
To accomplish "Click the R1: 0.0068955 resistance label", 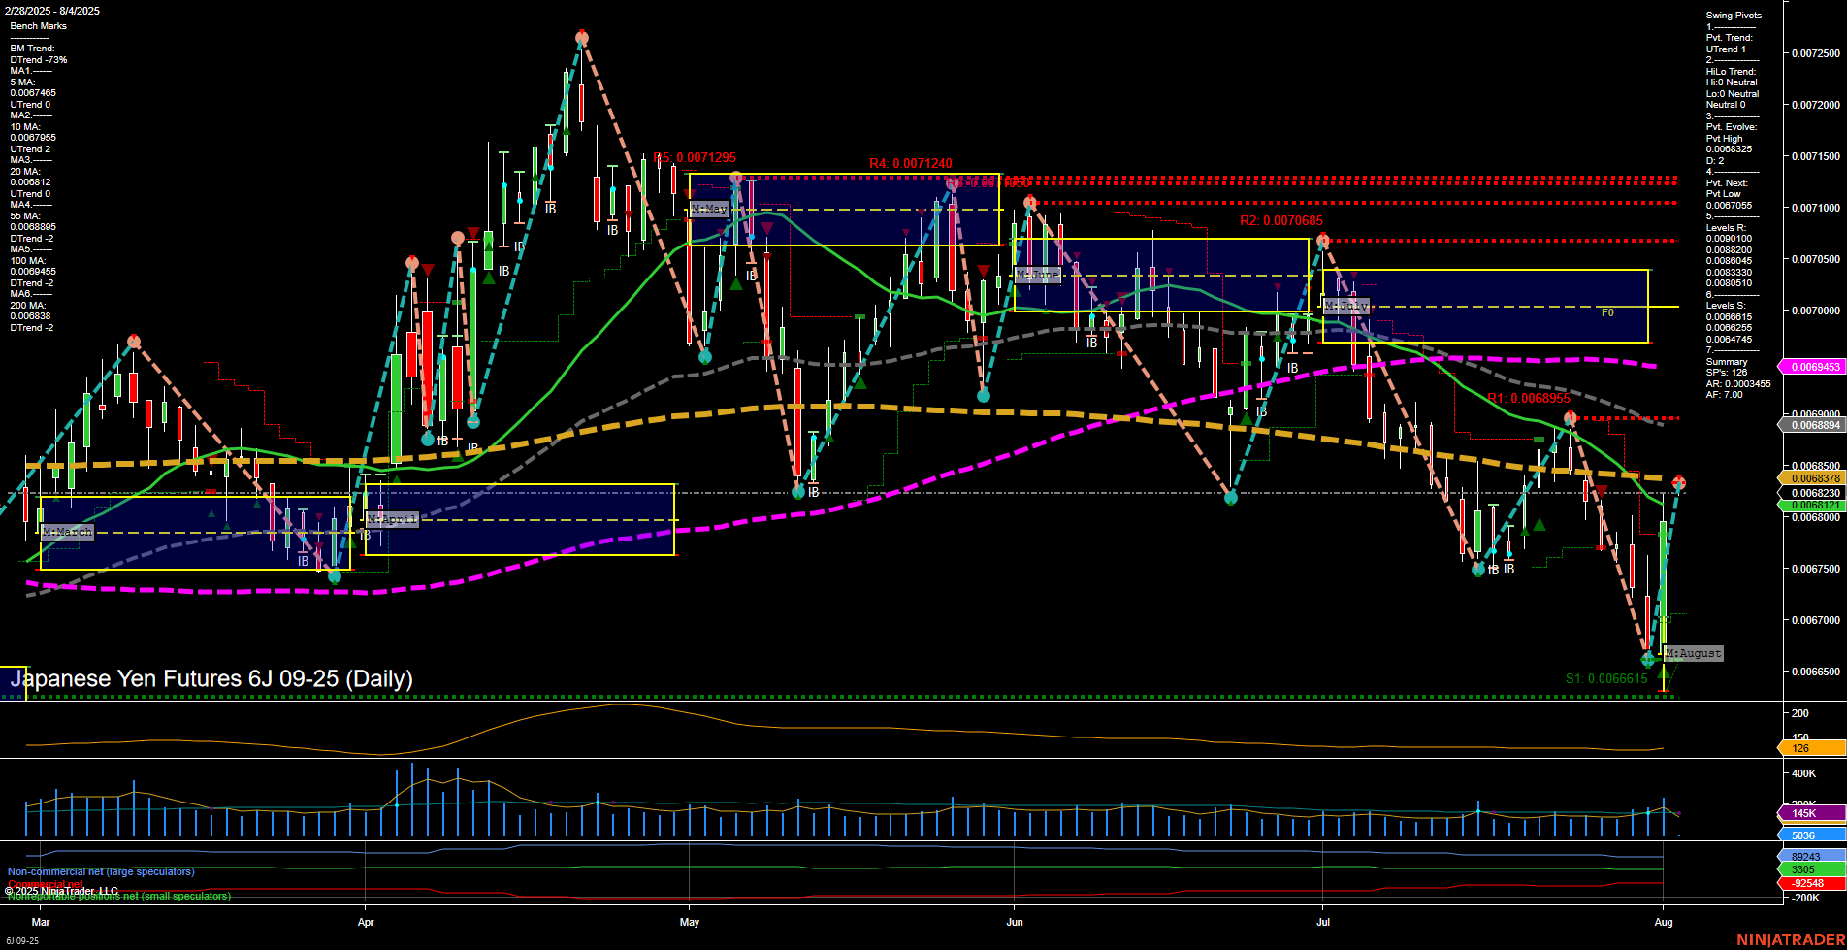I will pyautogui.click(x=1529, y=399).
